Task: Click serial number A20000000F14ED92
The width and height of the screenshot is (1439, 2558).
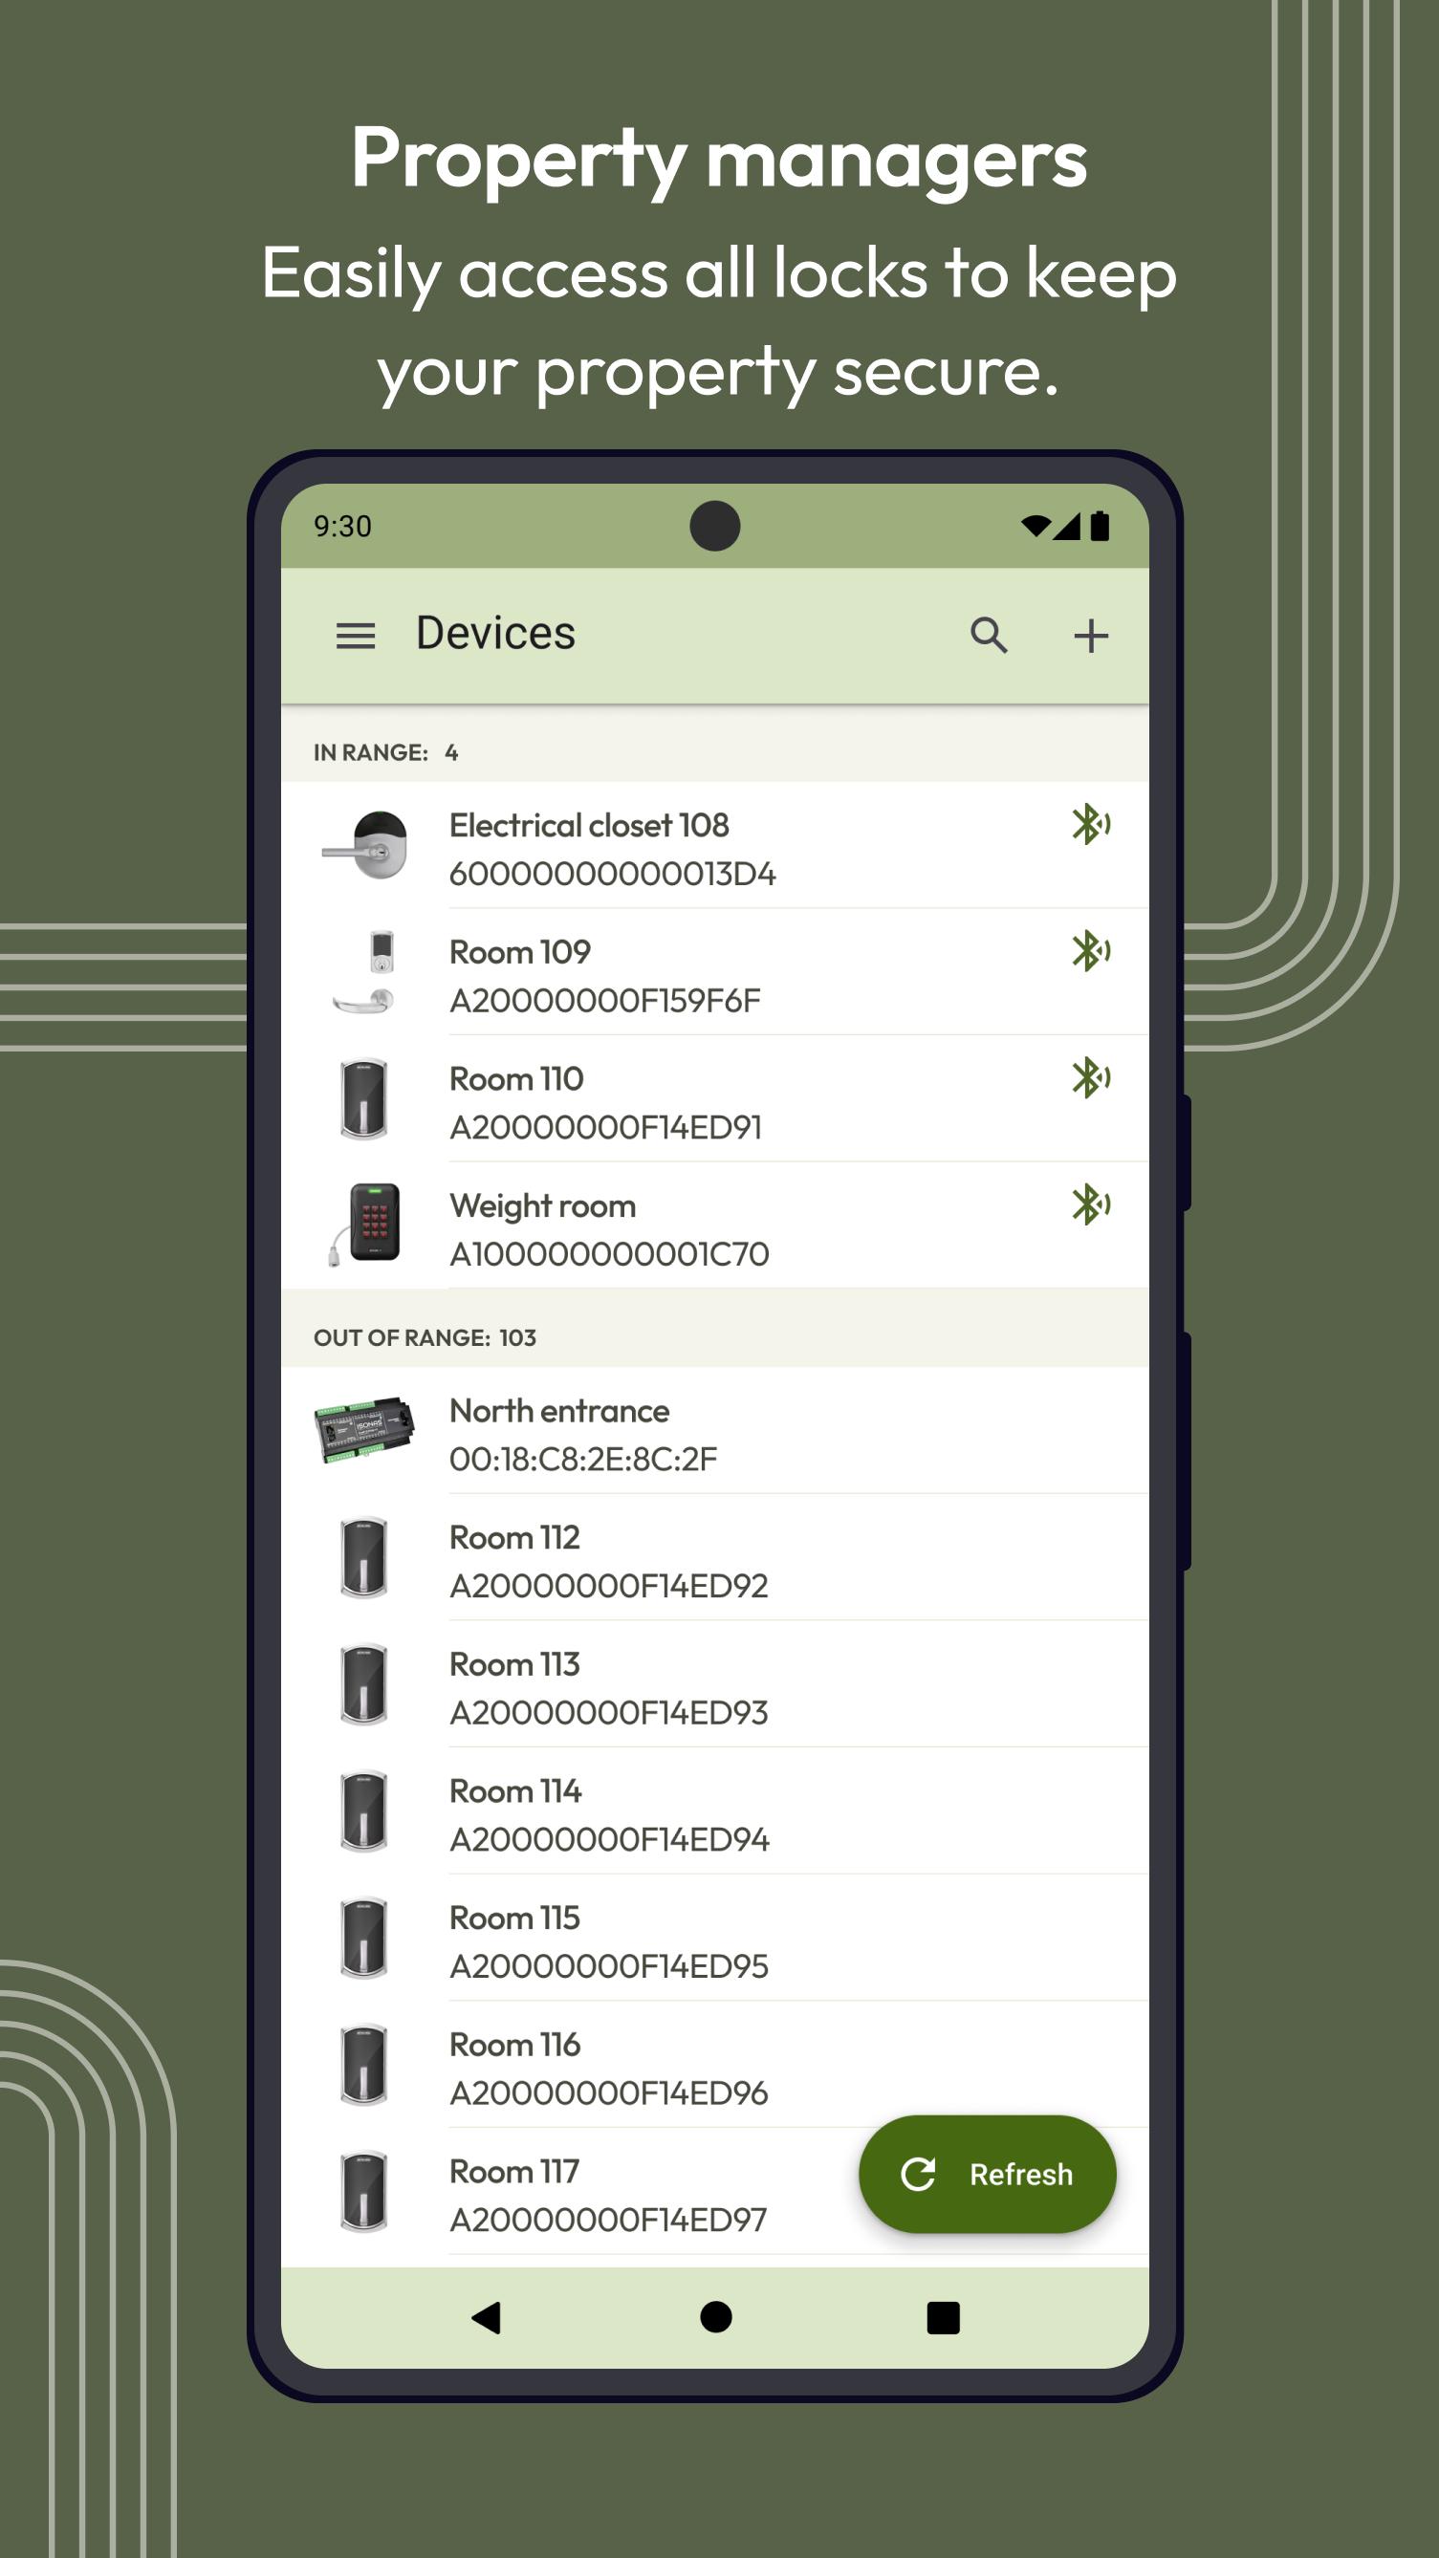Action: pyautogui.click(x=609, y=1587)
